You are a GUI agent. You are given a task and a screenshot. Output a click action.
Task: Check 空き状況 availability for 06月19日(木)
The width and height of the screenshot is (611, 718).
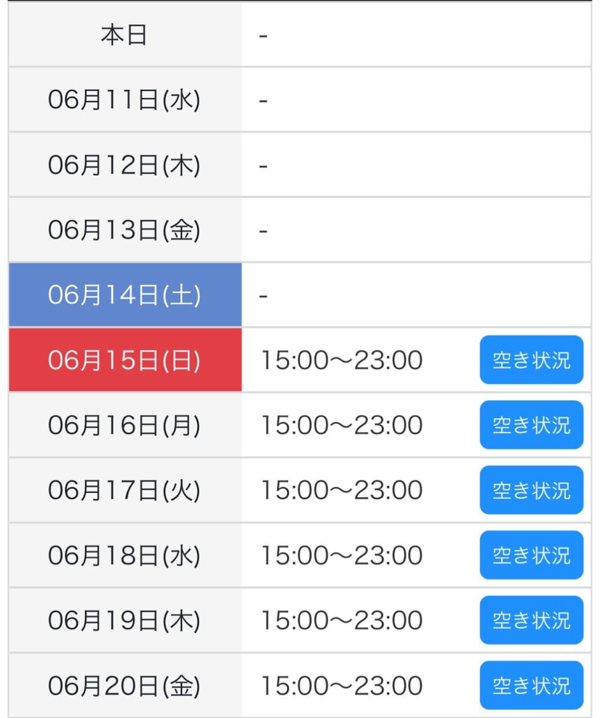tap(531, 620)
